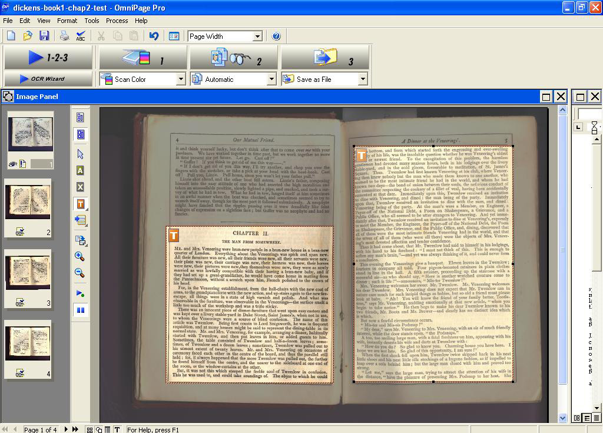Open the Edit menu
Screen dimensions: 603x433
pos(25,21)
